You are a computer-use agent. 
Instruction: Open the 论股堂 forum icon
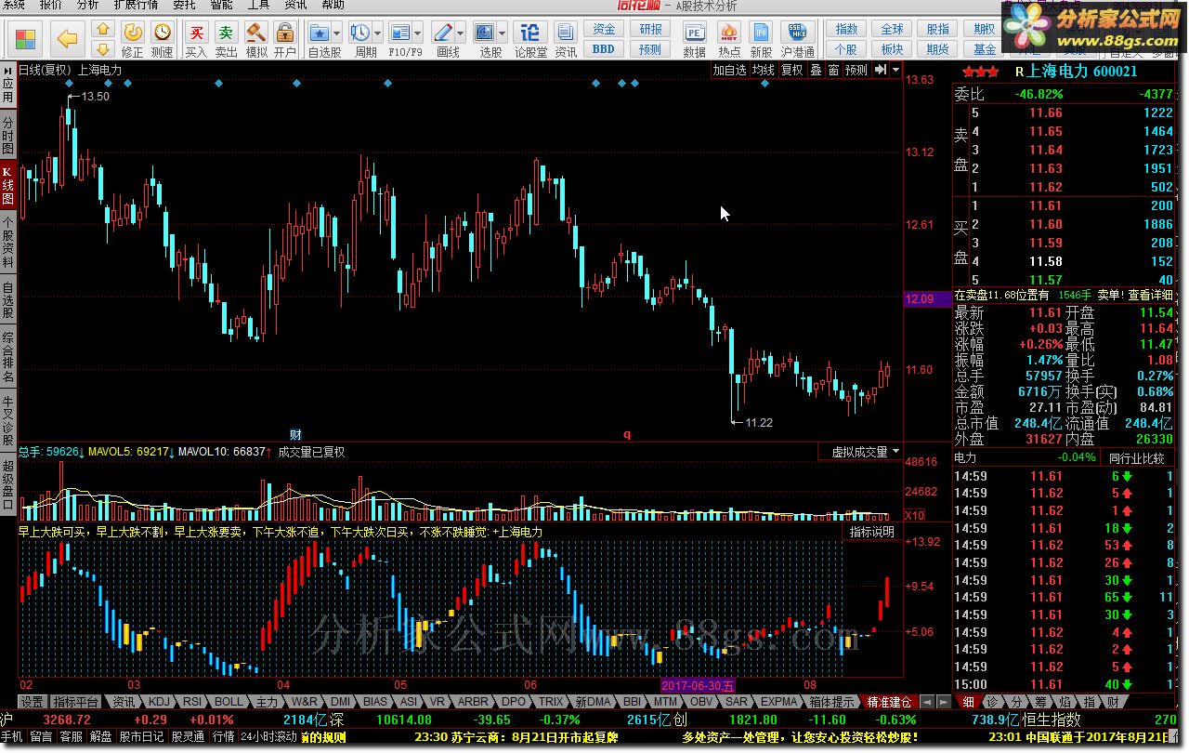tap(530, 39)
